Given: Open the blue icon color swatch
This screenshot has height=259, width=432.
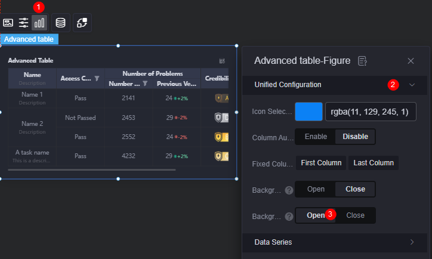Looking at the screenshot, I should [308, 112].
